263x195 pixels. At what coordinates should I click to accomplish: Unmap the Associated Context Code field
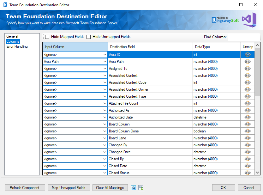[x=248, y=82]
